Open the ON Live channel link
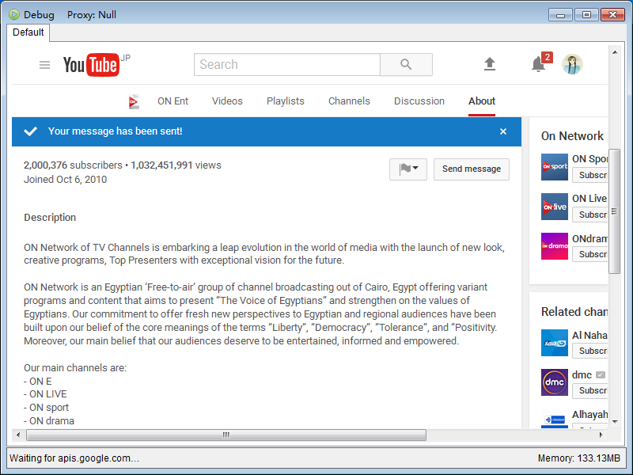 click(589, 199)
